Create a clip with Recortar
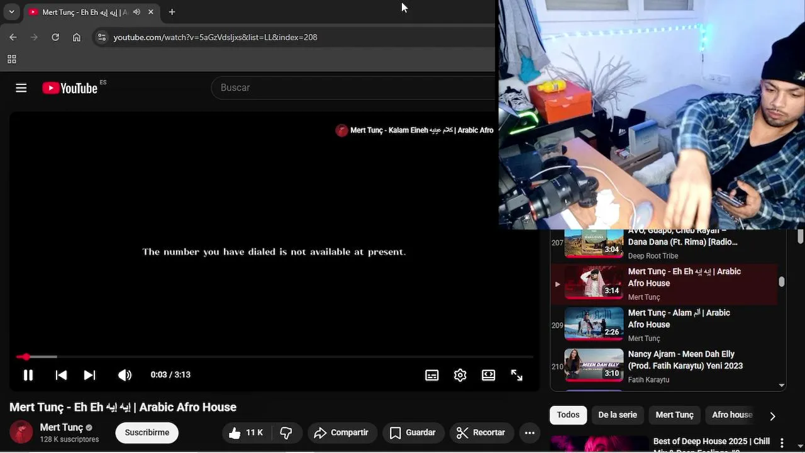The image size is (805, 453). click(481, 433)
